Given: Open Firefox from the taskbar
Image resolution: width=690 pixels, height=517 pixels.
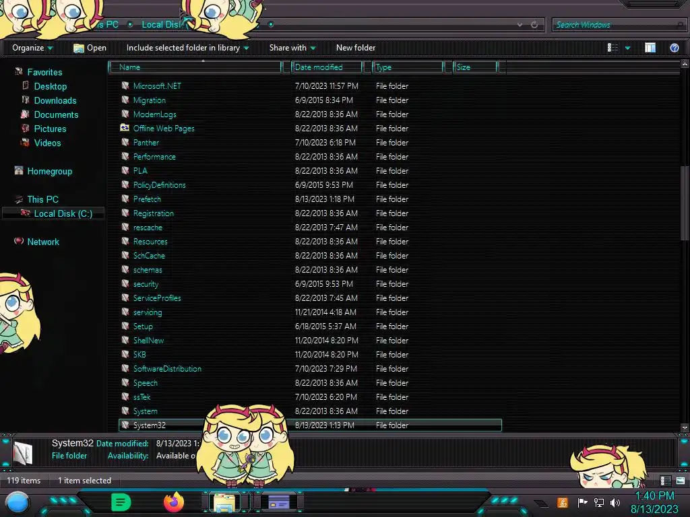Looking at the screenshot, I should point(173,502).
